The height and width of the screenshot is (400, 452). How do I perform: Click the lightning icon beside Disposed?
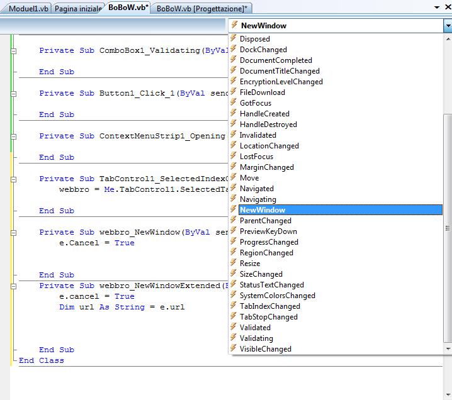(x=234, y=38)
